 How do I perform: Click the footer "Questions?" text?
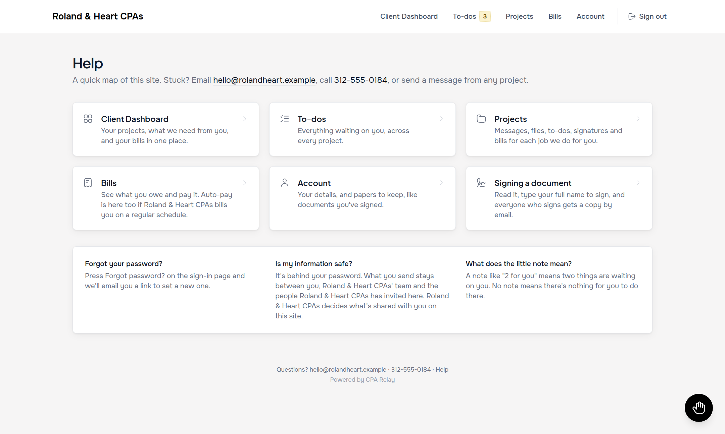coord(292,370)
